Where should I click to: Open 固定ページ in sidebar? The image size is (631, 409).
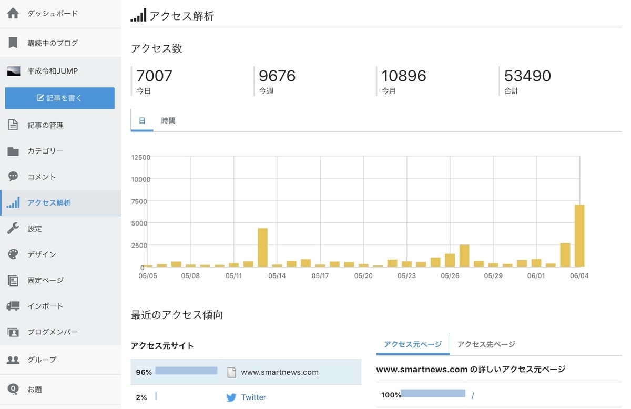[x=46, y=280]
